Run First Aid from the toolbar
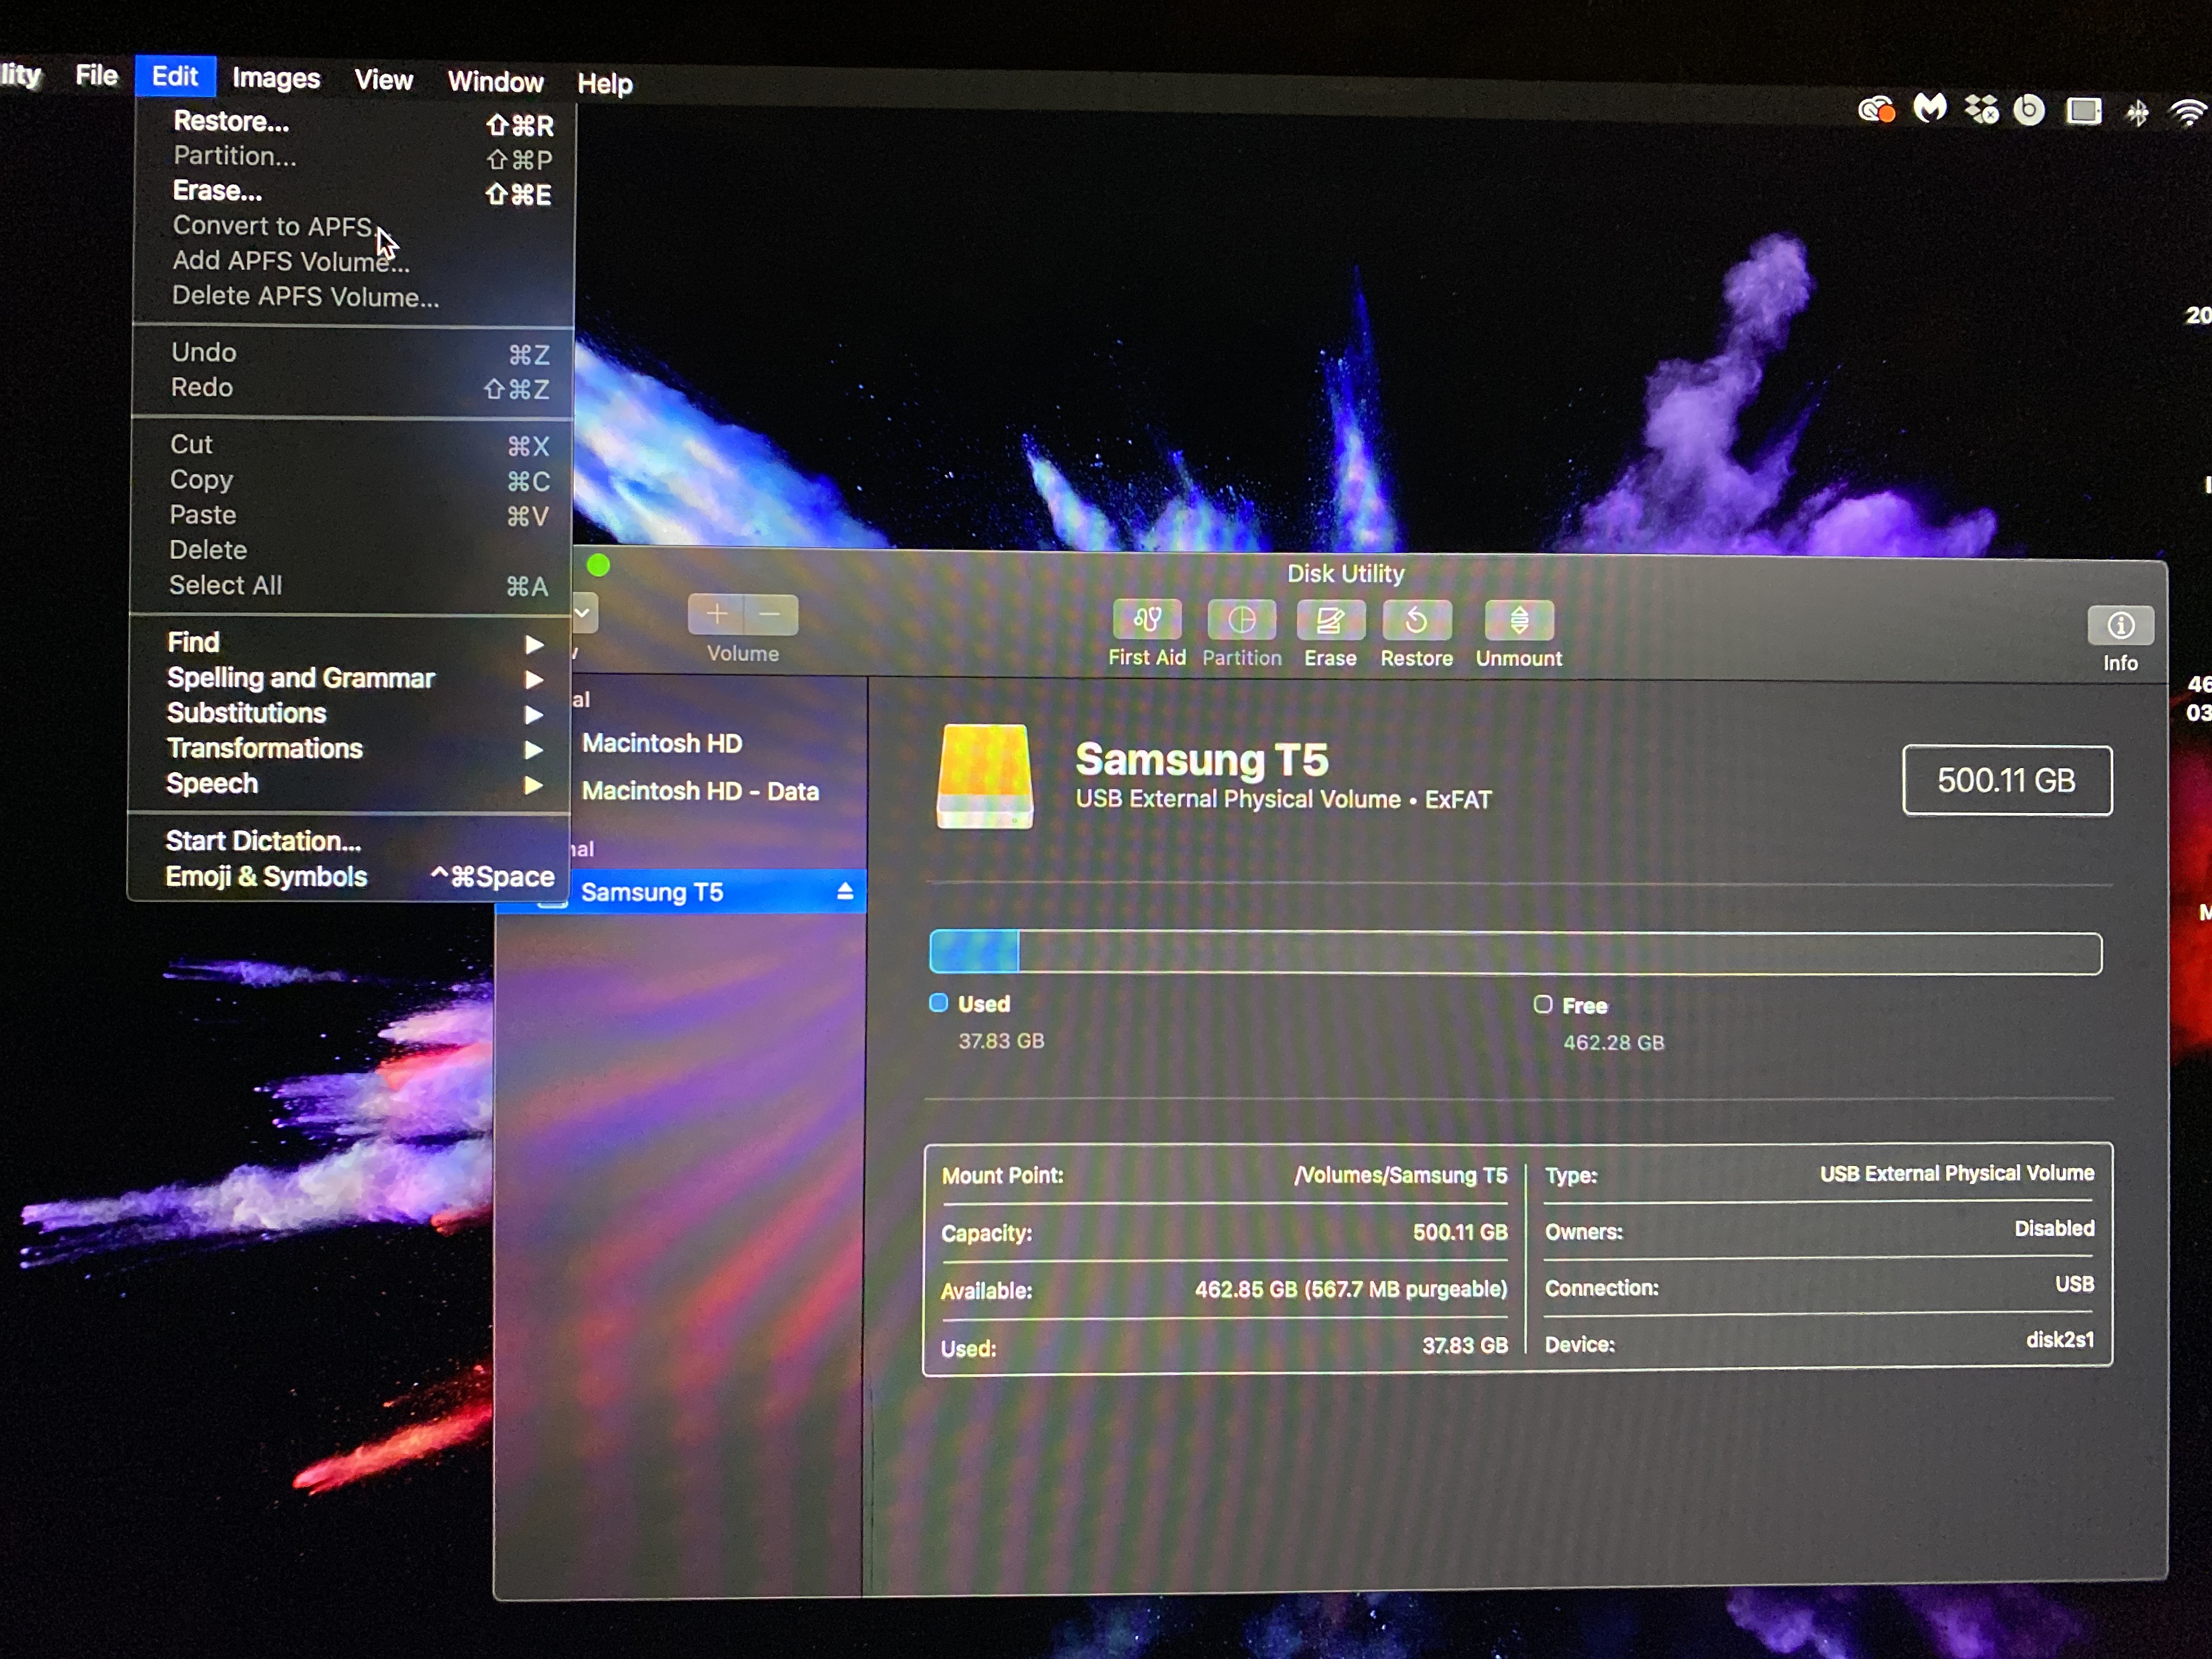Image resolution: width=2212 pixels, height=1659 pixels. (1146, 621)
